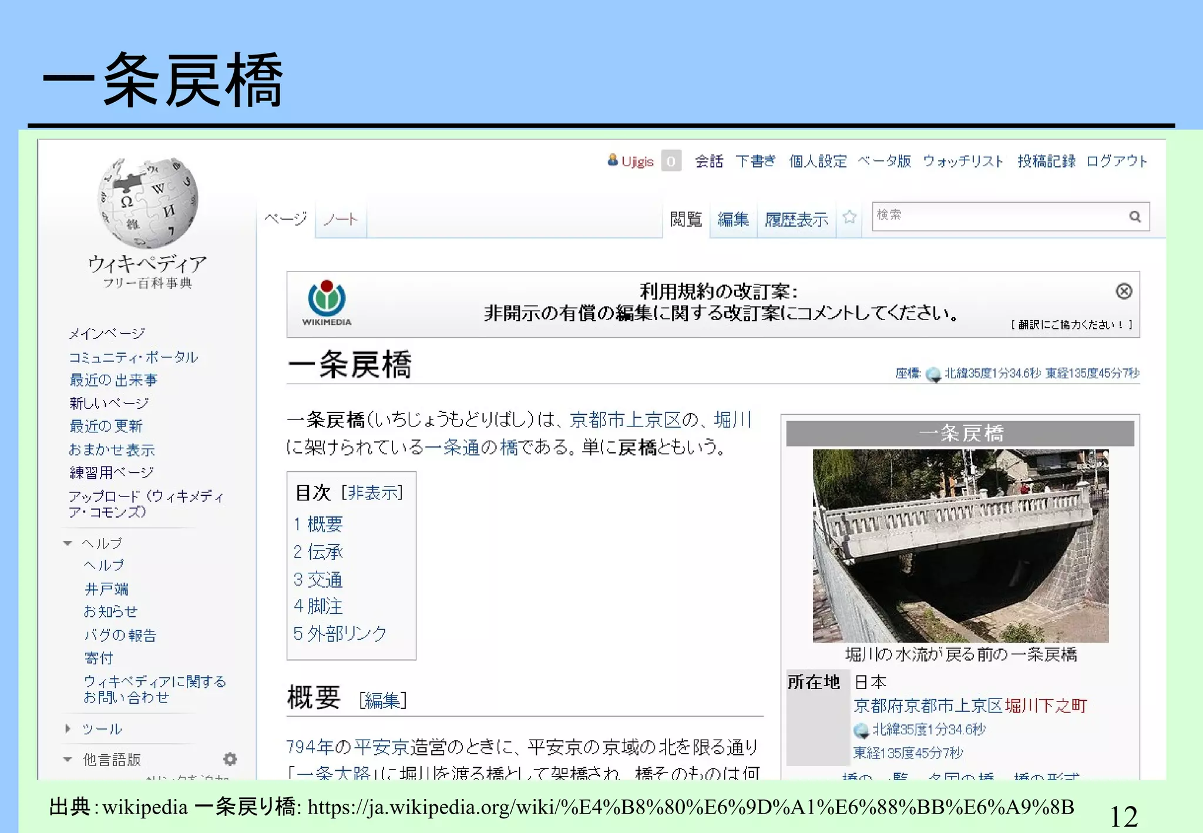Viewport: 1203px width, 833px height.
Task: Collapse the 他言語版 sidebar section
Action: [68, 760]
